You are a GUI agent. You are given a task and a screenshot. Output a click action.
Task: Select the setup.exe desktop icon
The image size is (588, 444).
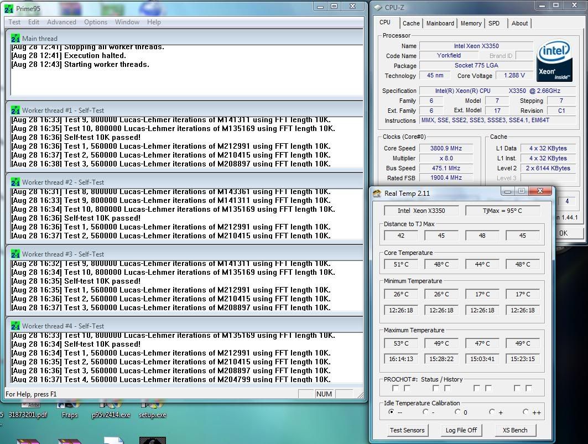pos(152,411)
